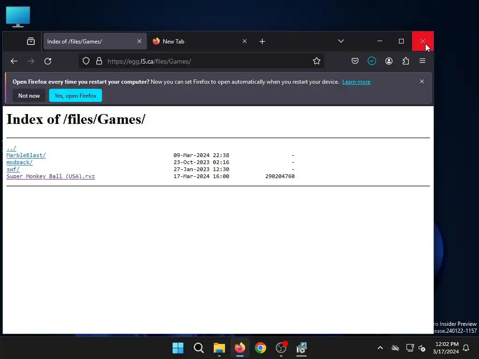Image resolution: width=479 pixels, height=359 pixels.
Task: Open the Learn more link
Action: (356, 82)
